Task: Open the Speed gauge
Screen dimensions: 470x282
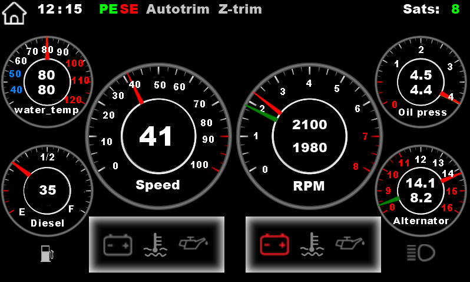Action: tap(158, 136)
